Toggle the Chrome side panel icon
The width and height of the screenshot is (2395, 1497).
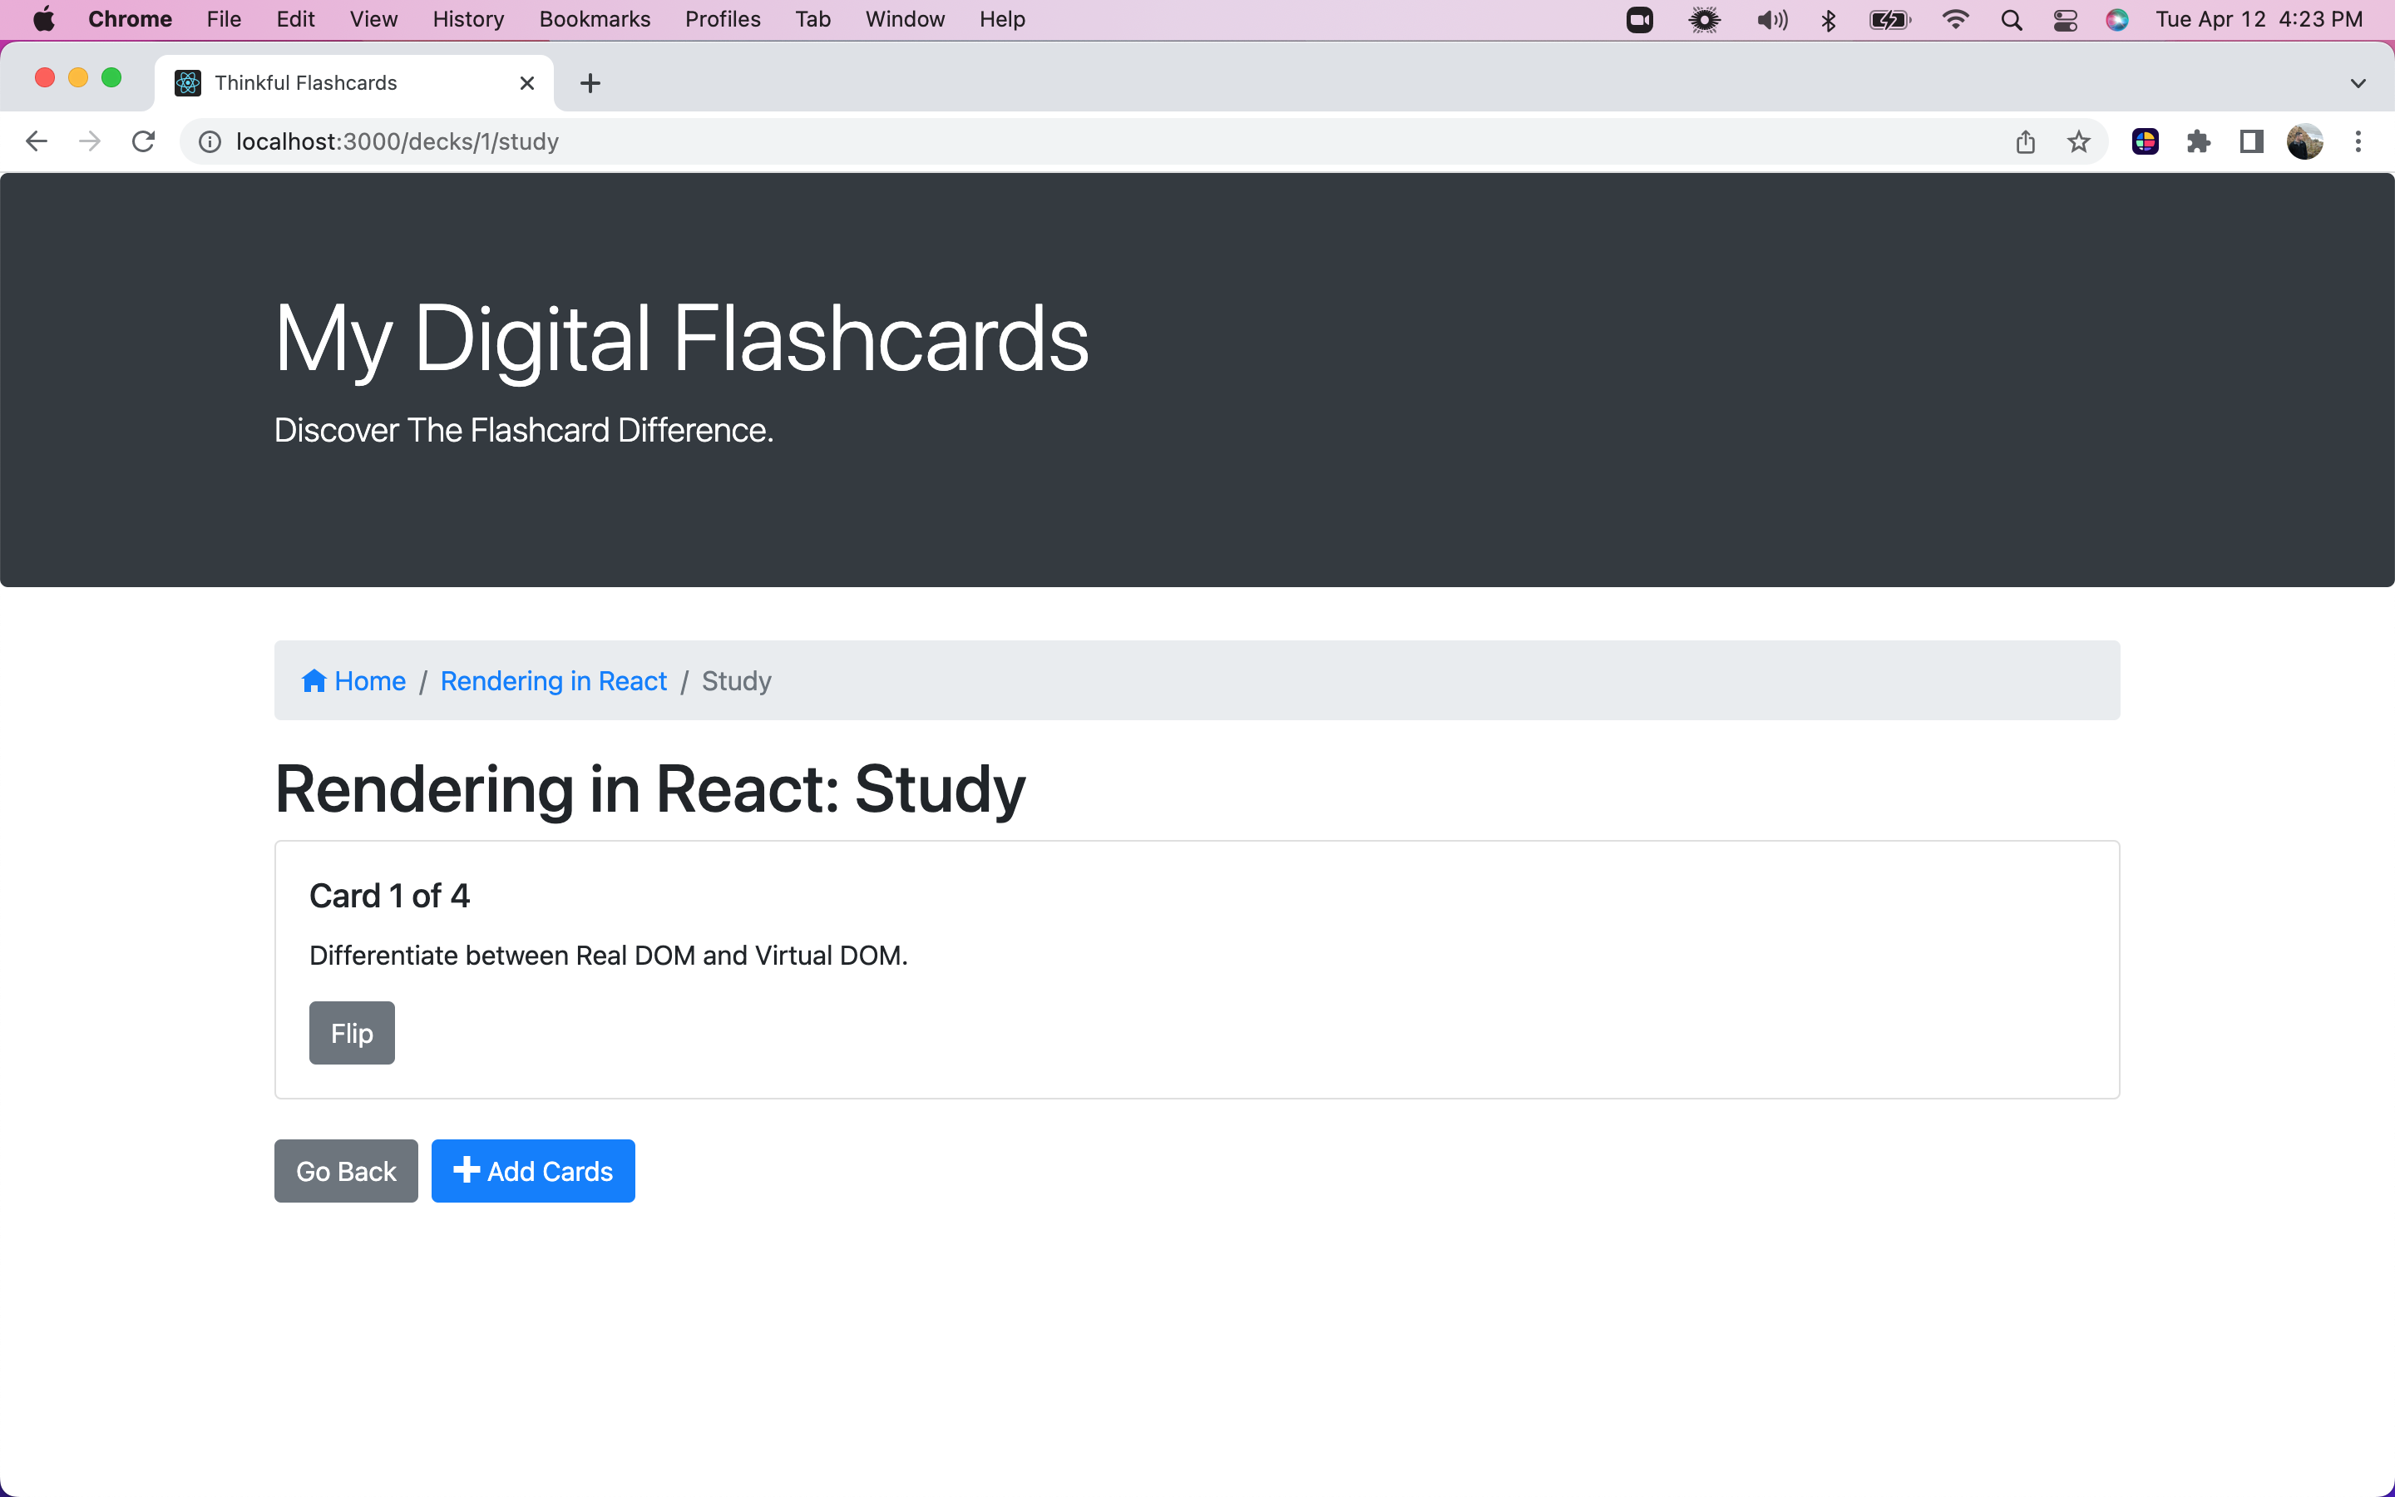point(2251,141)
